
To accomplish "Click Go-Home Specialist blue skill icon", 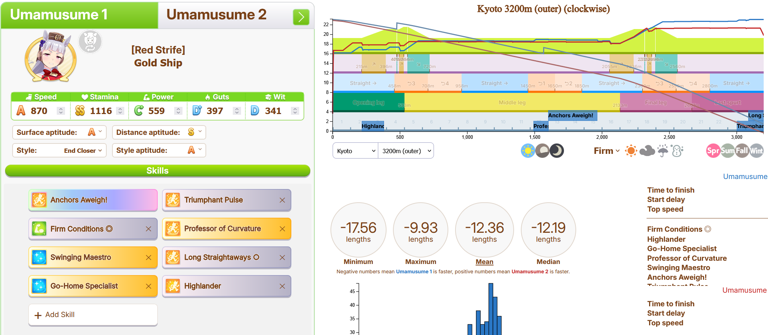I will (39, 286).
